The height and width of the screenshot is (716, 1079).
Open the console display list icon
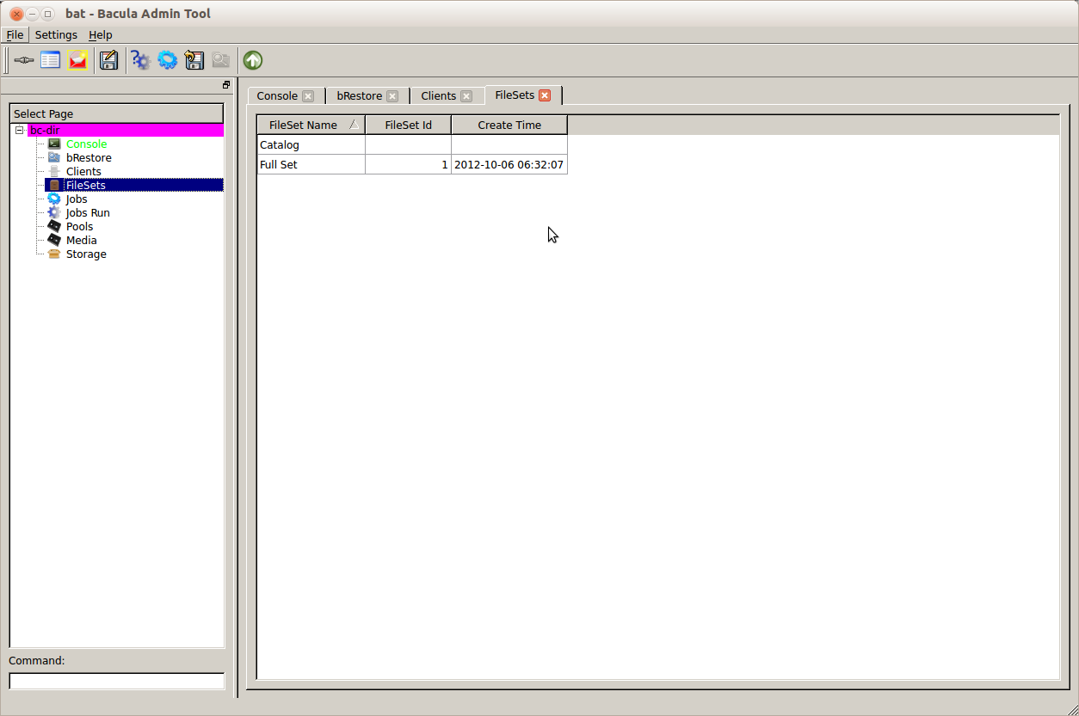pos(50,60)
